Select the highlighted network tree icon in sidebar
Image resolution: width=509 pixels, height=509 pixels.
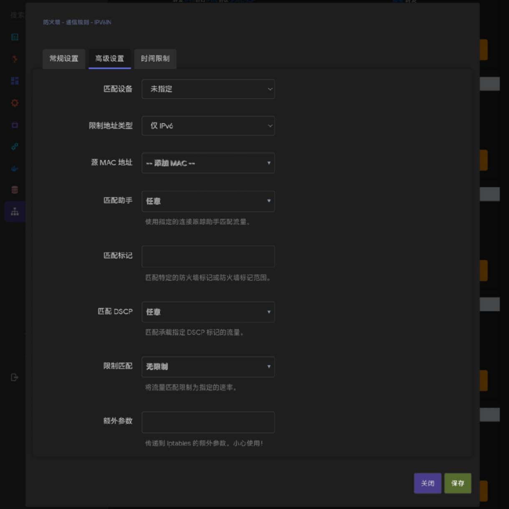tap(15, 212)
